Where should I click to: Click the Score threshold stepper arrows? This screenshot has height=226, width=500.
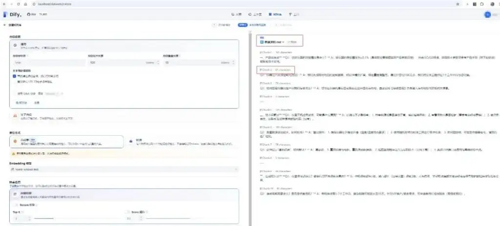[141, 219]
